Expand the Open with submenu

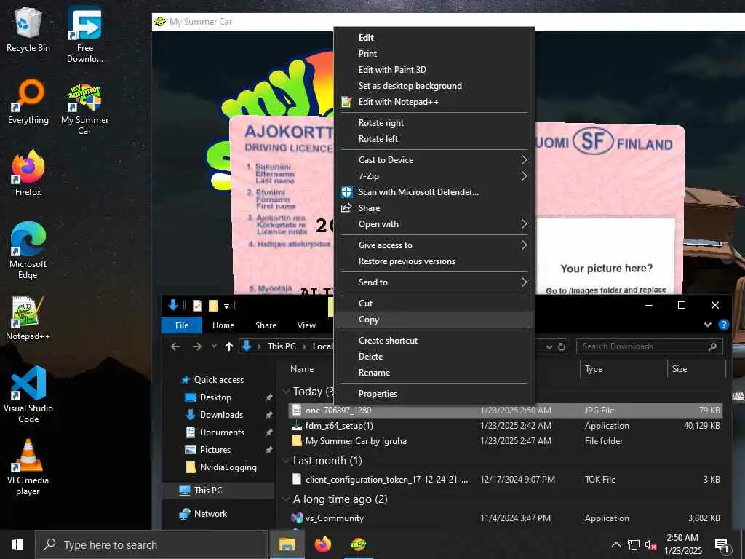pos(434,224)
